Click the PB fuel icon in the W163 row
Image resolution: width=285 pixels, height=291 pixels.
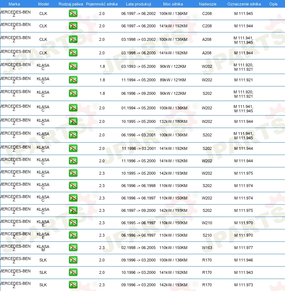point(73,248)
